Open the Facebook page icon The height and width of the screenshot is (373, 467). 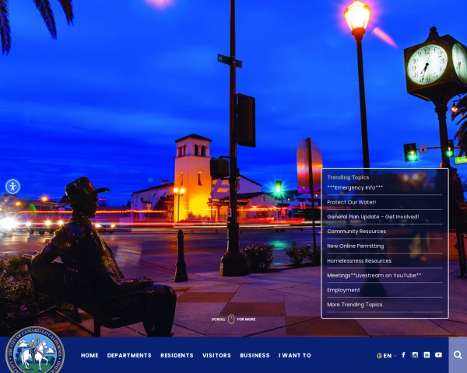pos(403,355)
